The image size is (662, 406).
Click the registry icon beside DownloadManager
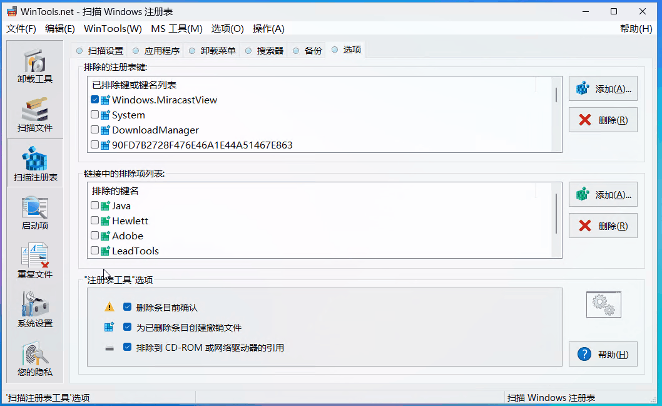click(x=105, y=130)
